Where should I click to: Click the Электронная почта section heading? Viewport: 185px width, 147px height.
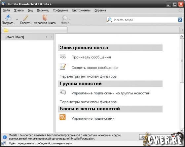(84, 48)
